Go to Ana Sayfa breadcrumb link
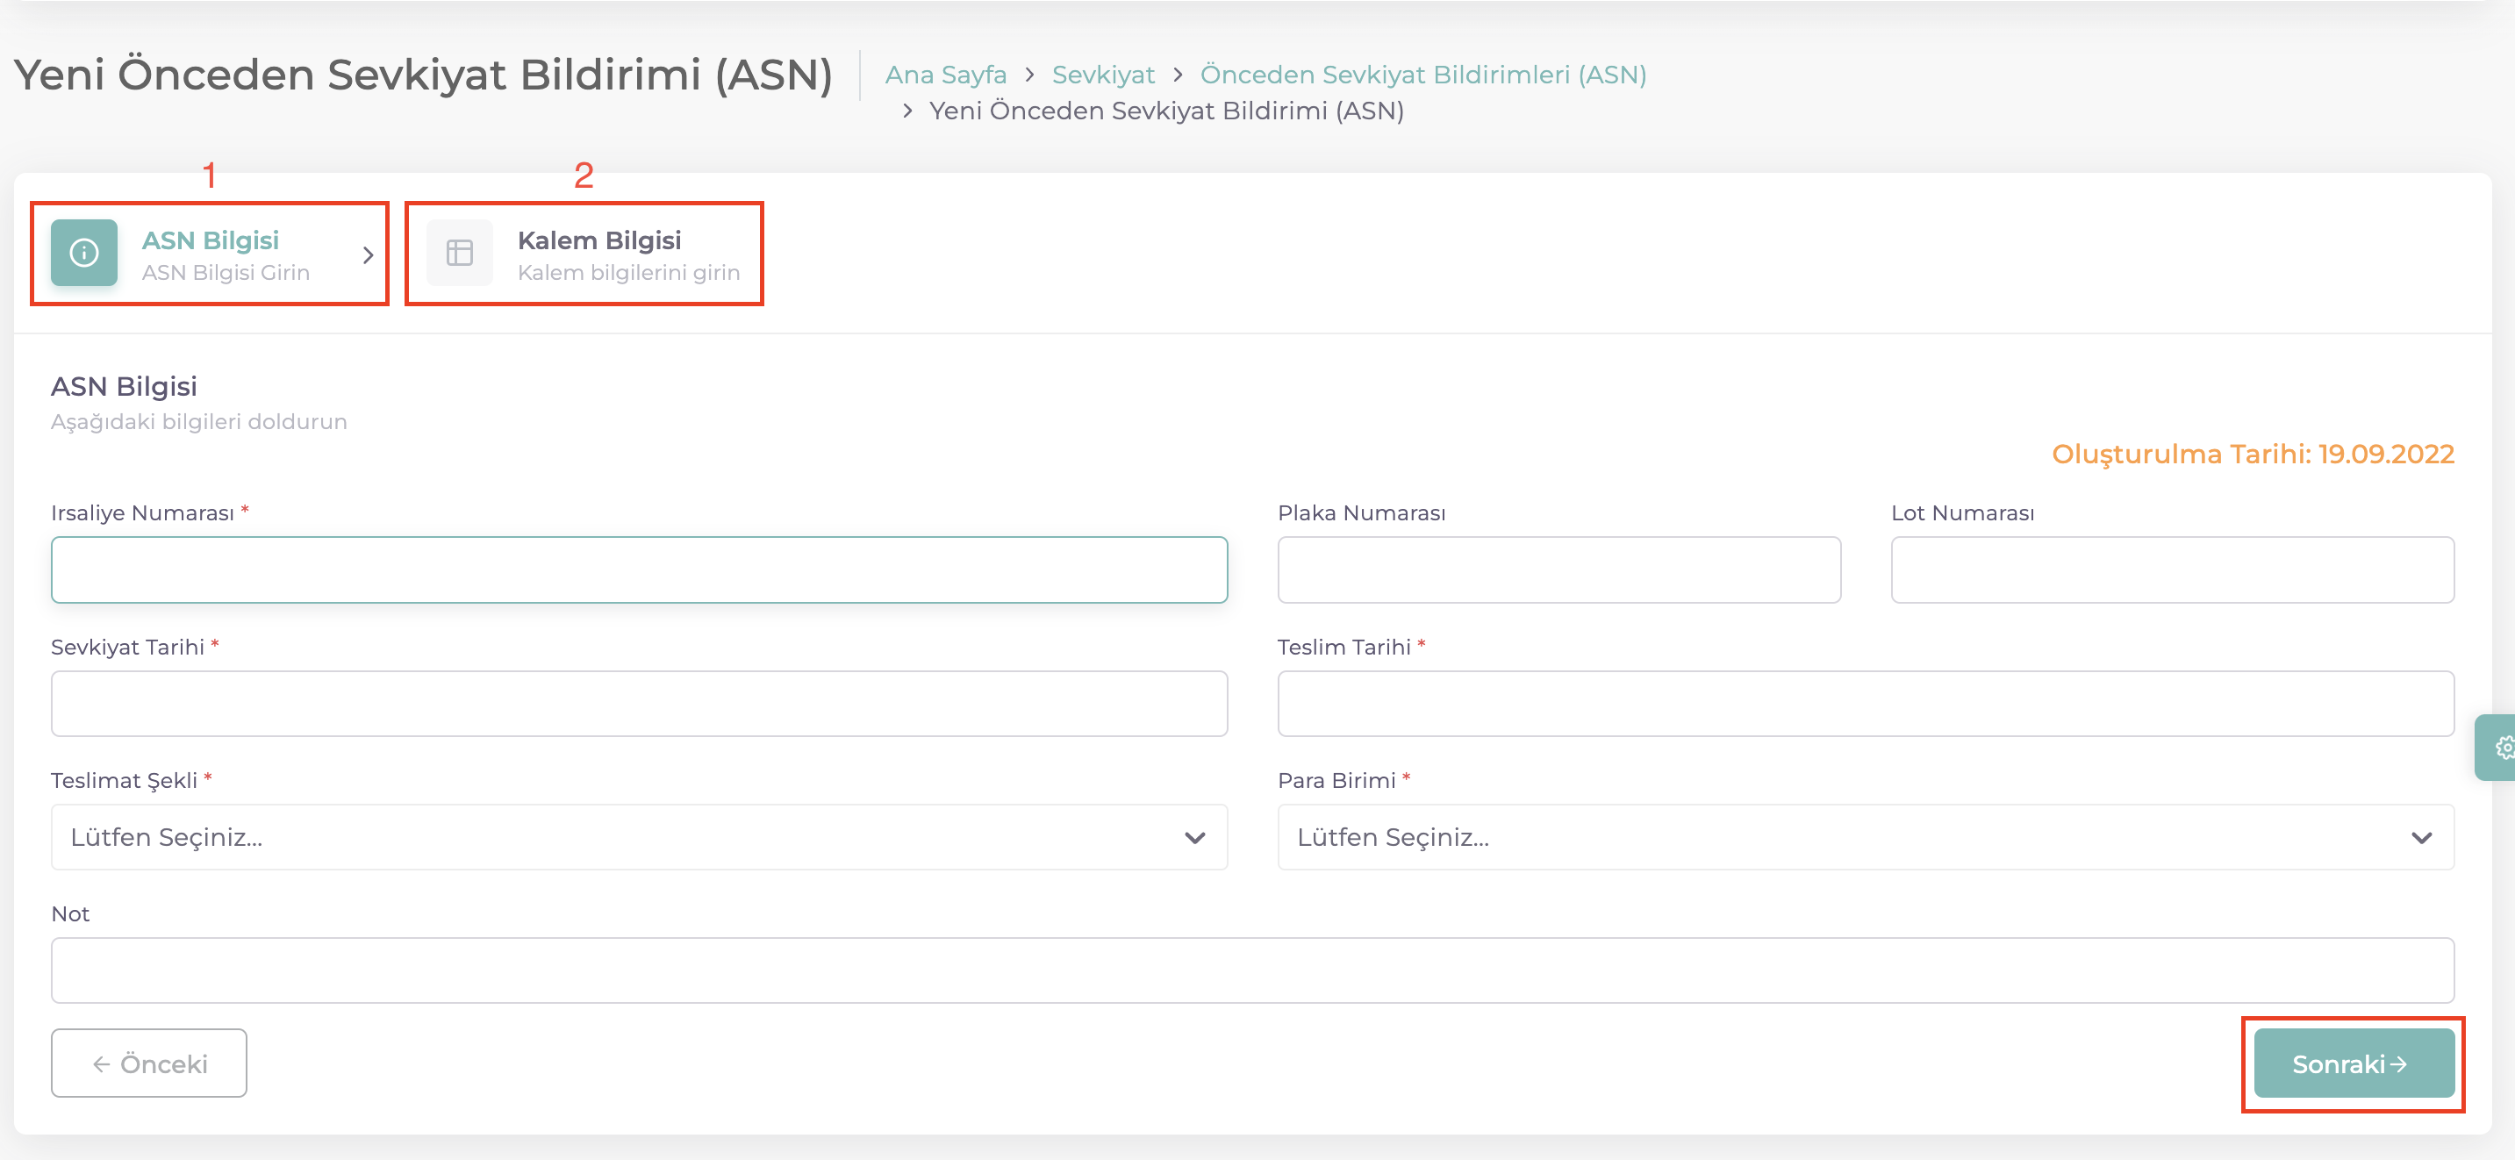This screenshot has width=2515, height=1160. point(945,75)
